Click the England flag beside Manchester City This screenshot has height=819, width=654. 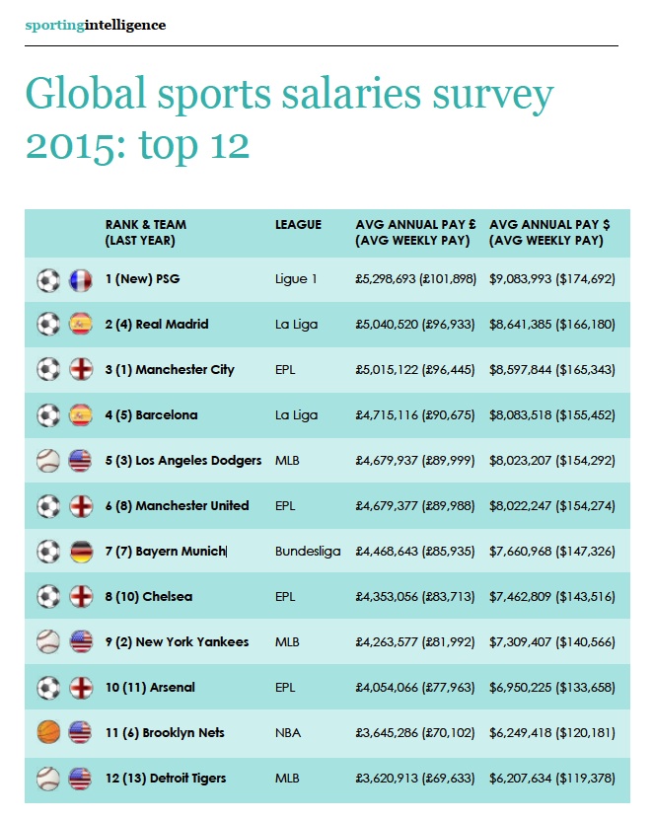[82, 370]
